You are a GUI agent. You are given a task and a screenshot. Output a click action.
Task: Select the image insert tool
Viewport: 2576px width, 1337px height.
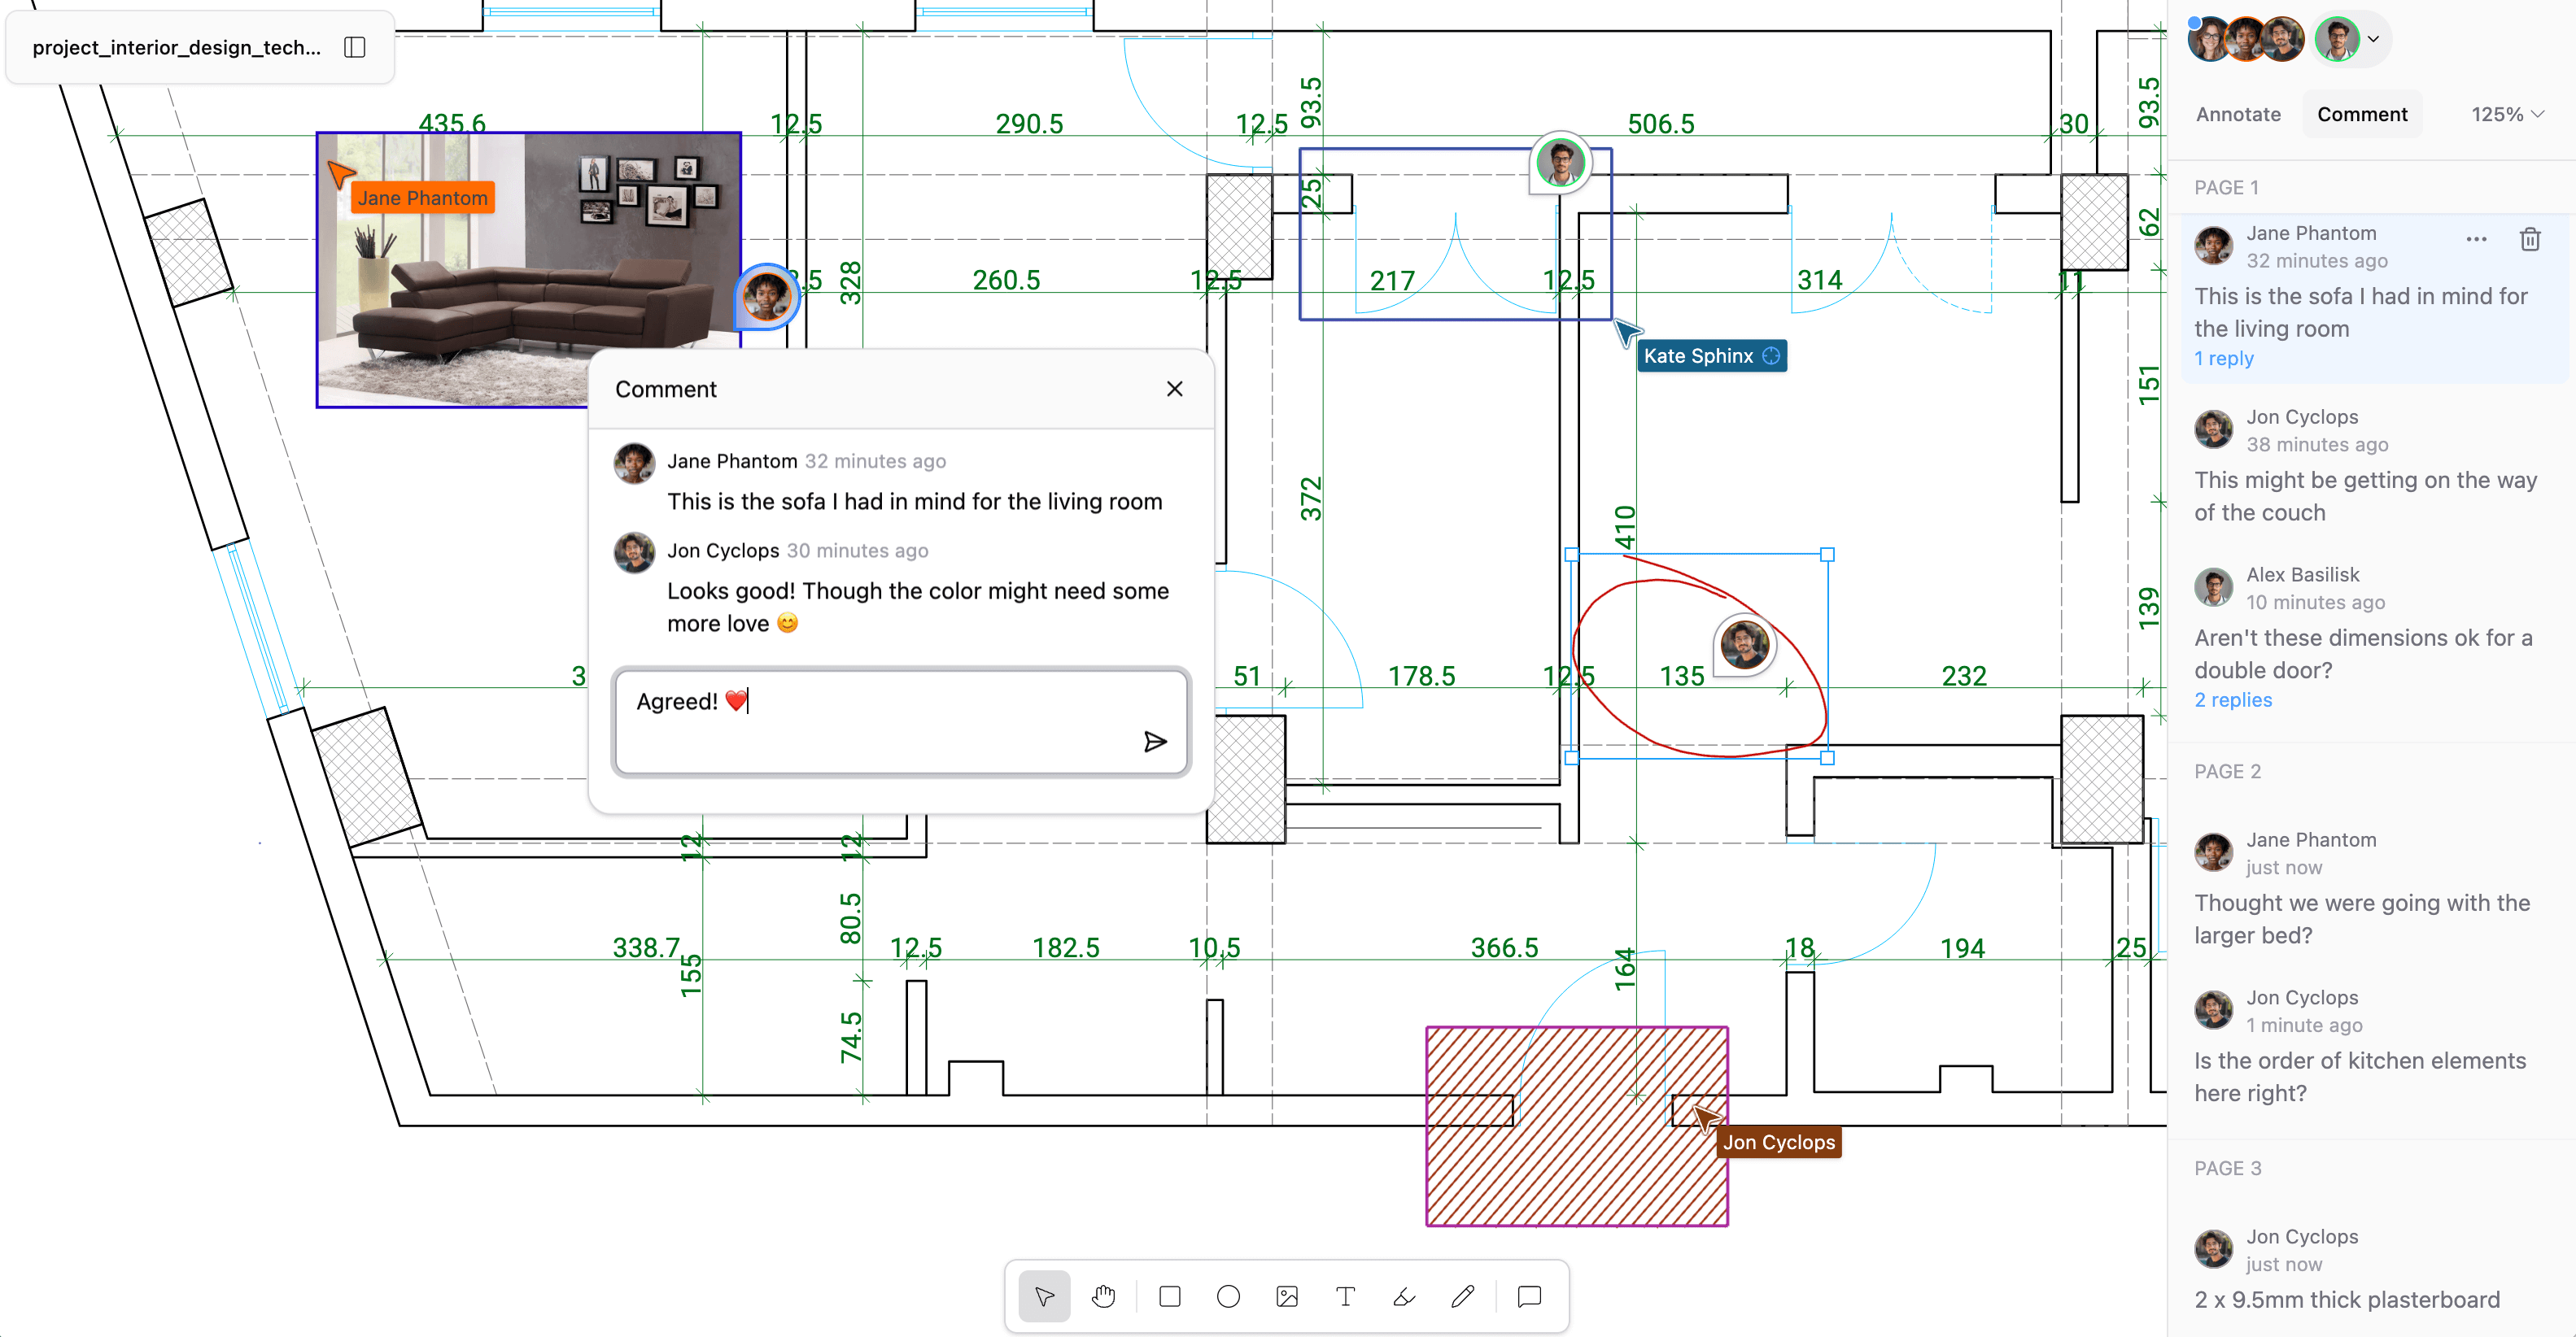click(1287, 1297)
